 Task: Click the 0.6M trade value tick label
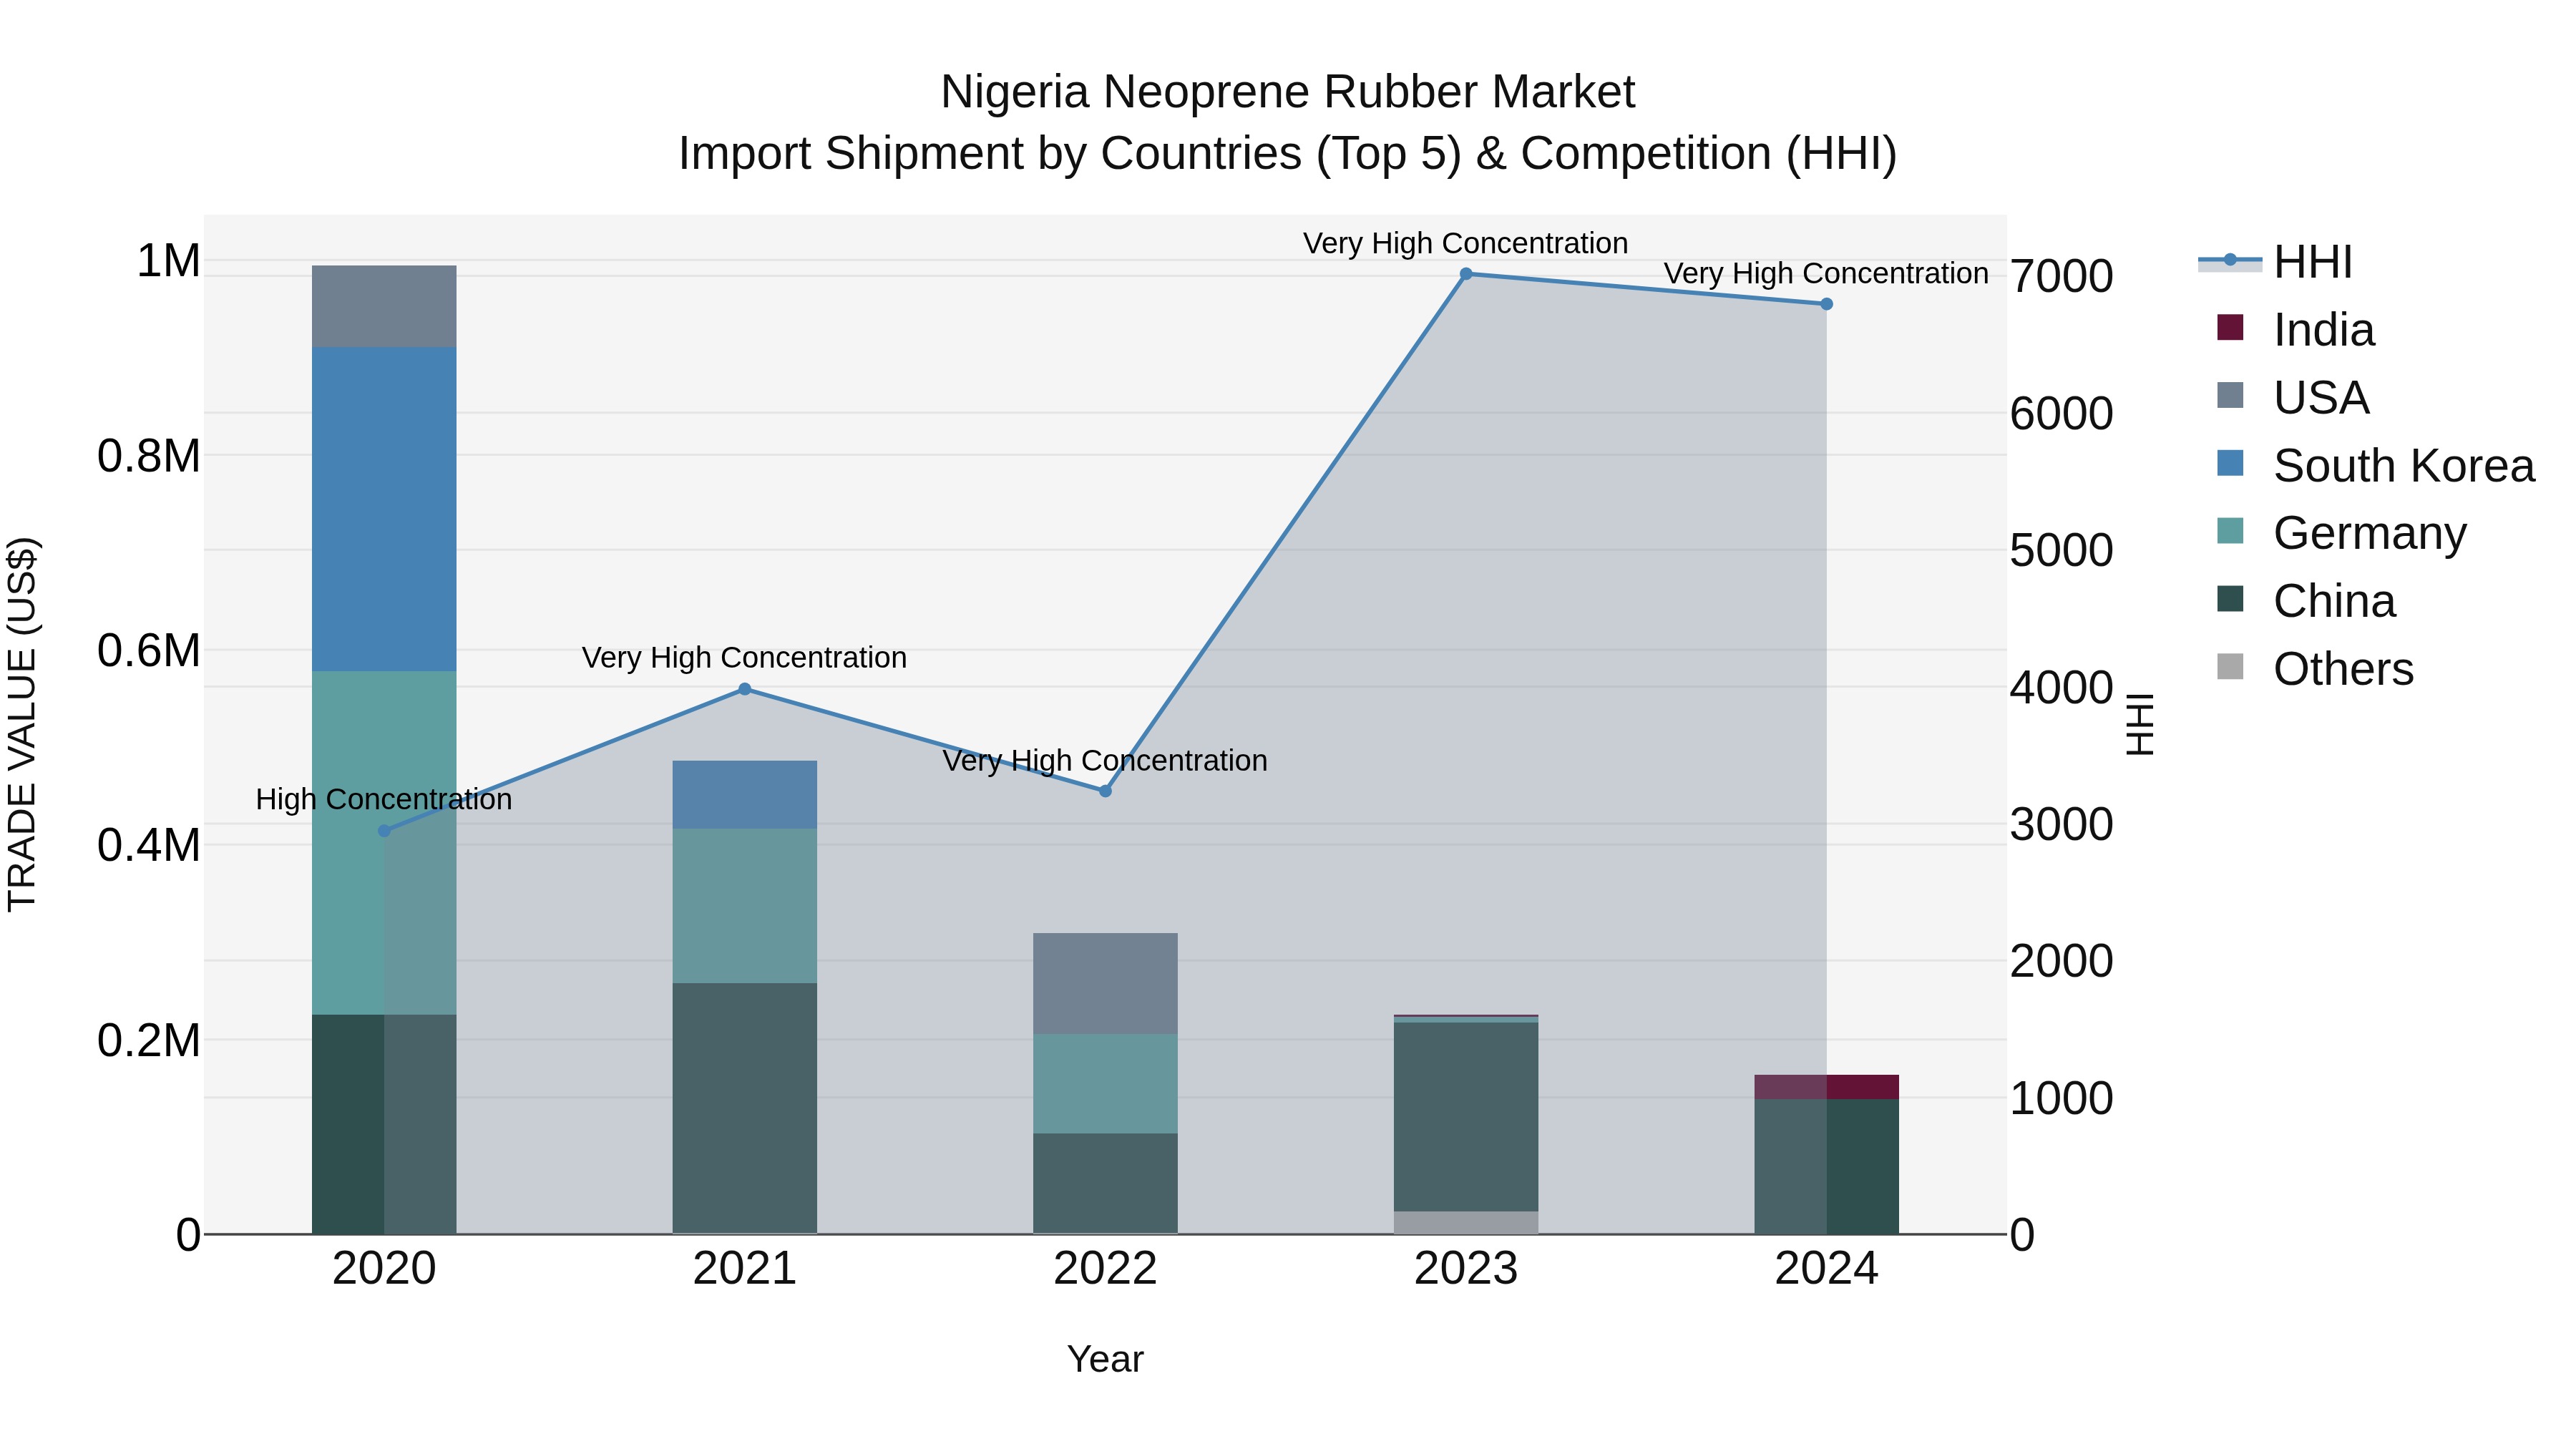149,651
